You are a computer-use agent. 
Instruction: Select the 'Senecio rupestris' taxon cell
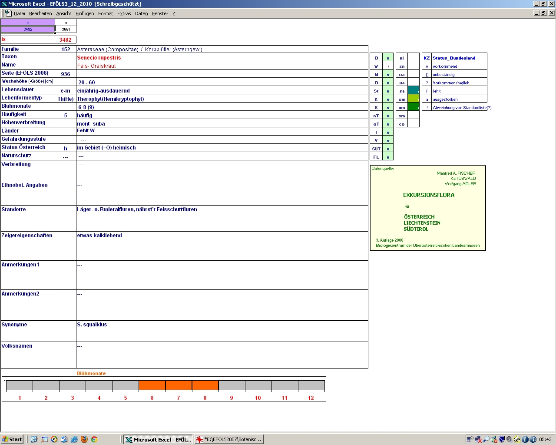(222, 57)
